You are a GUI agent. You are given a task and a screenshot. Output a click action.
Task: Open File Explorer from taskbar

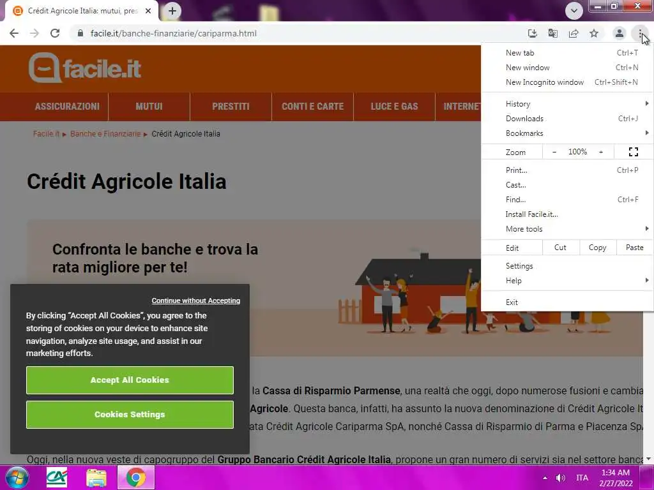pyautogui.click(x=96, y=478)
